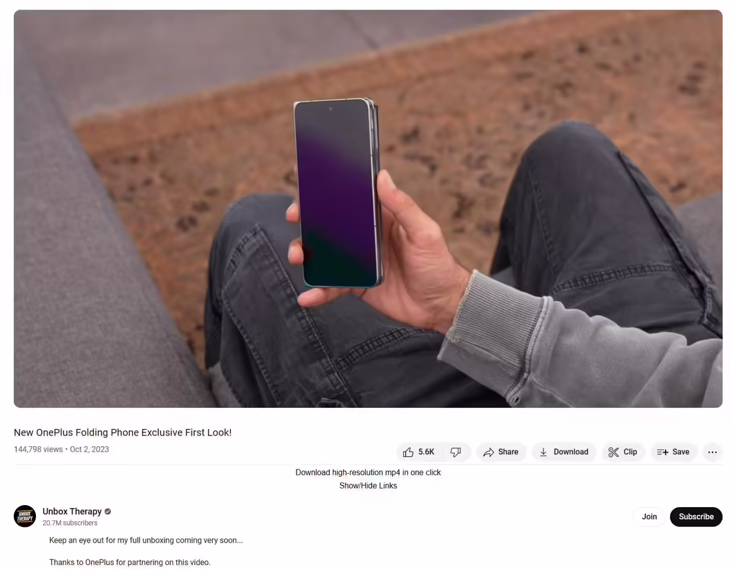Click the views and date line

click(x=61, y=449)
